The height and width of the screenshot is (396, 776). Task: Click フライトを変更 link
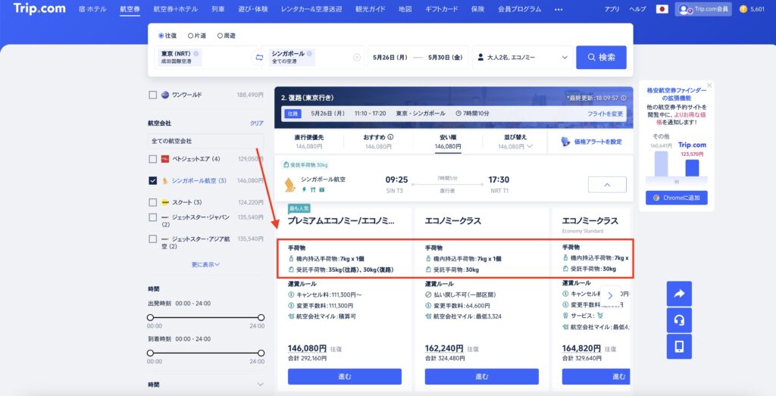click(x=605, y=114)
